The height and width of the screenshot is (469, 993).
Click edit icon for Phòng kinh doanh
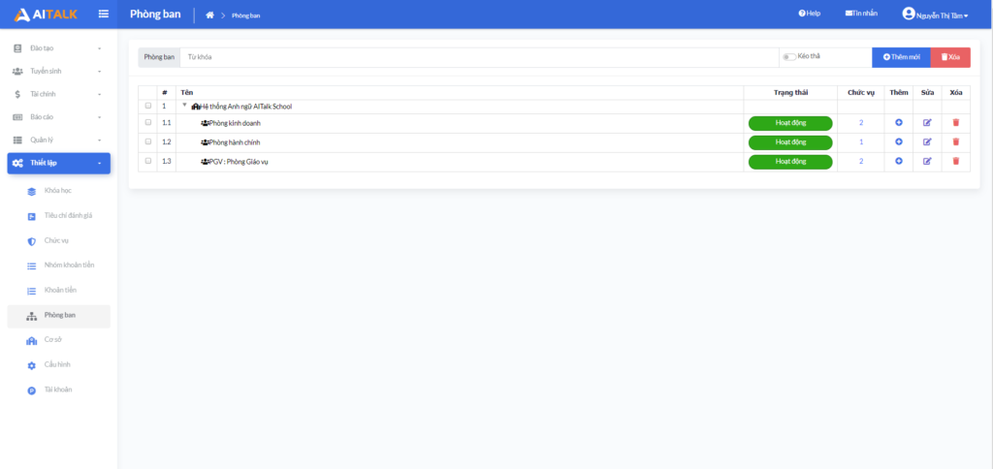tap(927, 123)
